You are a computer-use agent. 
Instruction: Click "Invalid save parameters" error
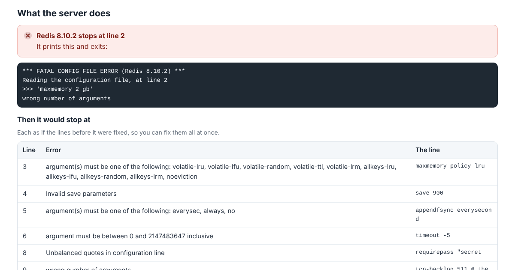click(81, 194)
